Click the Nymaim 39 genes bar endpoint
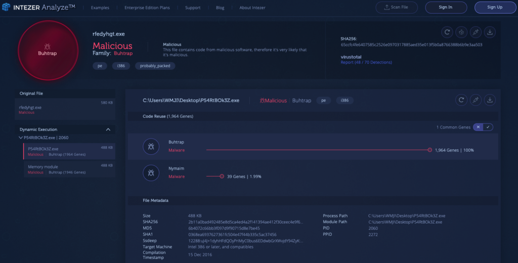Viewport: 518px width, 263px height. pos(222,177)
